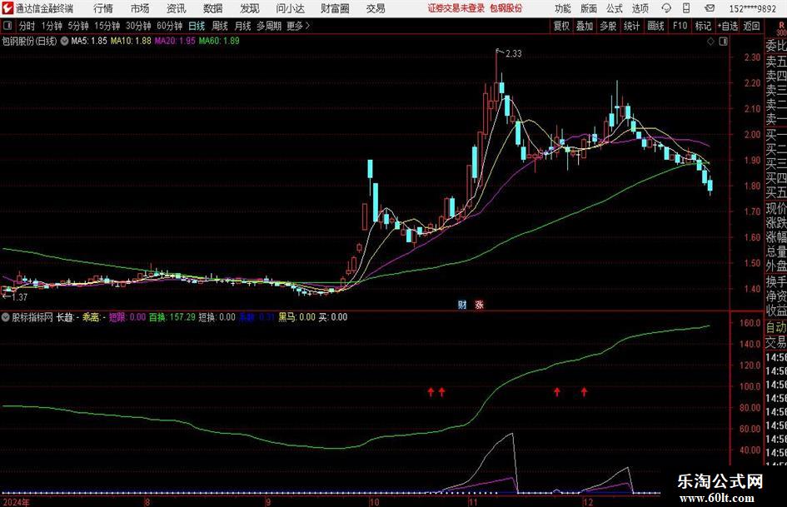Click the 画线 drawing button
The width and height of the screenshot is (787, 507).
pyautogui.click(x=655, y=26)
